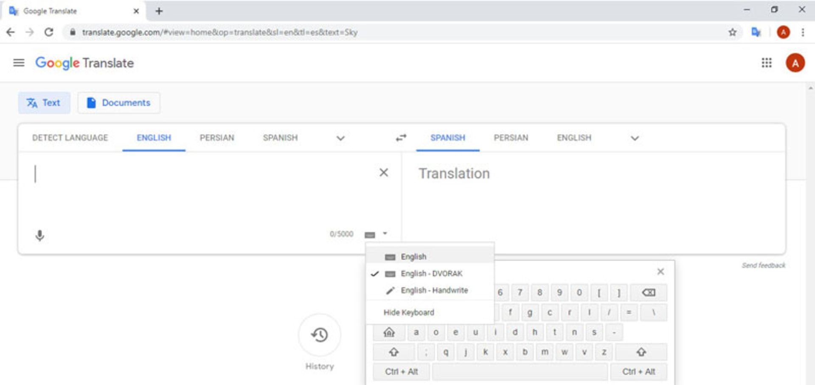Switch to Documents translation mode
815x385 pixels.
119,103
